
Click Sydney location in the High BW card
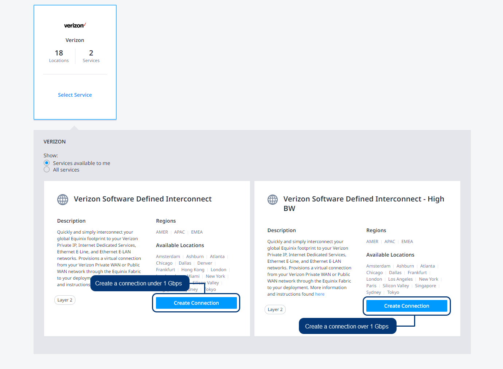coord(374,292)
